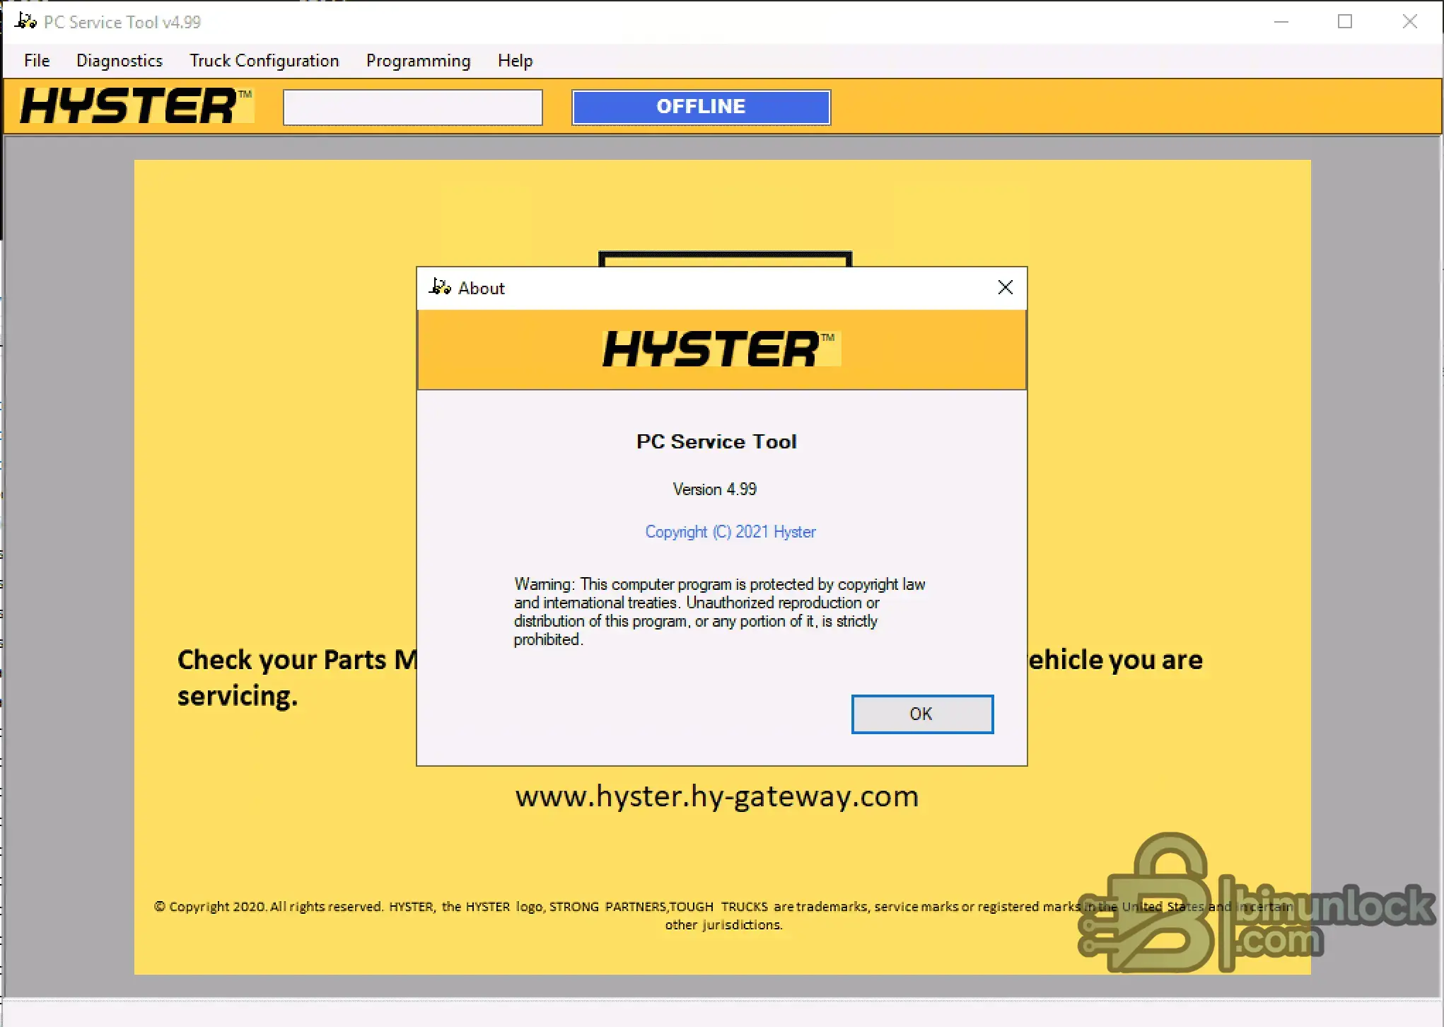The width and height of the screenshot is (1444, 1027).
Task: Open the Help menu
Action: click(x=516, y=61)
